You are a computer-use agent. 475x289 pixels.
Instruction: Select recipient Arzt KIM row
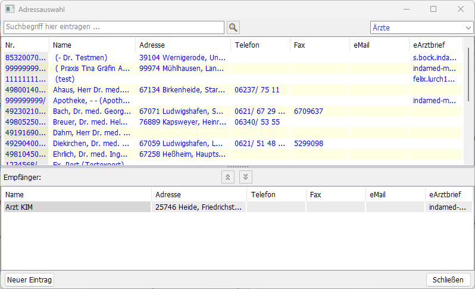76,207
